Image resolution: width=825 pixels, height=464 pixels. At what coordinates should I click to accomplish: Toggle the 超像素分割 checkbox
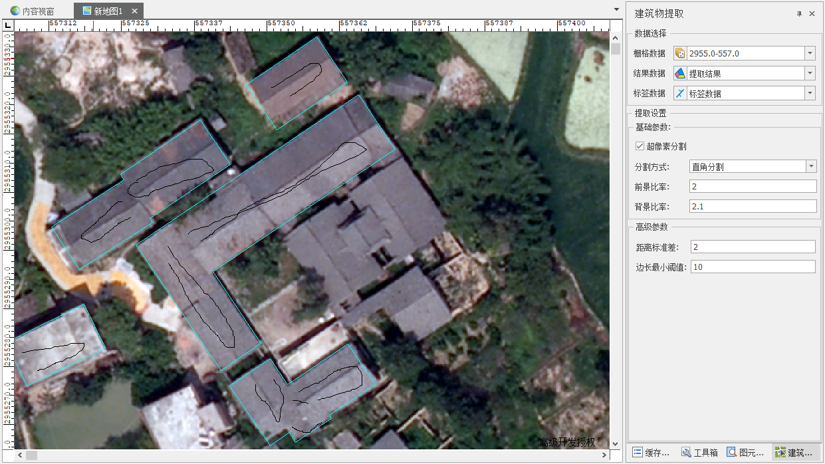(640, 146)
